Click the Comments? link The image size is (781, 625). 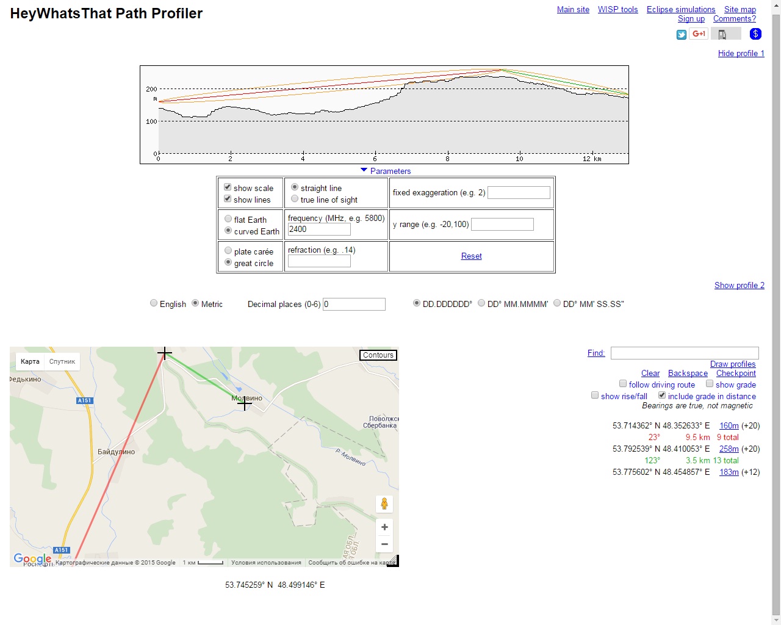click(735, 19)
